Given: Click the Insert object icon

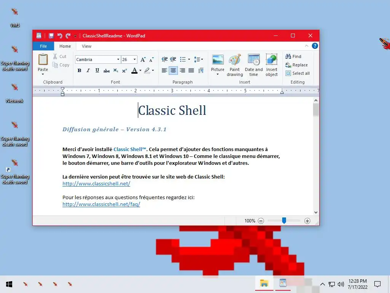Looking at the screenshot, I should 271,60.
